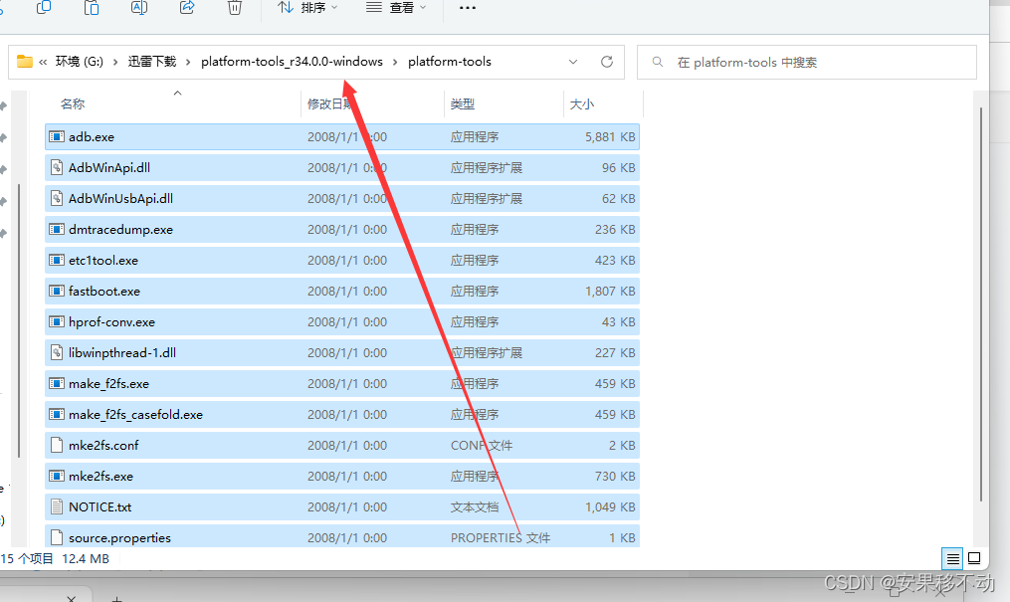1010x602 pixels.
Task: Open the 排序 (Sort) dropdown
Action: [x=309, y=8]
